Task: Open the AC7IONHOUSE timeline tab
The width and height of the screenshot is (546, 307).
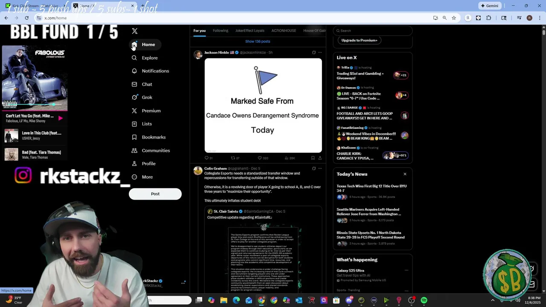Action: pos(284,31)
